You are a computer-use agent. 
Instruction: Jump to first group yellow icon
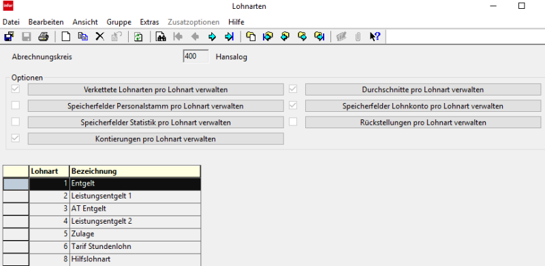pyautogui.click(x=268, y=37)
